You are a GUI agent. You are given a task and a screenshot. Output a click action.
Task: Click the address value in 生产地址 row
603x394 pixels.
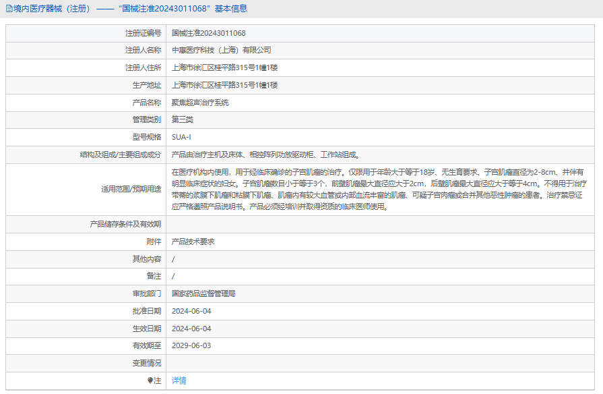click(224, 85)
